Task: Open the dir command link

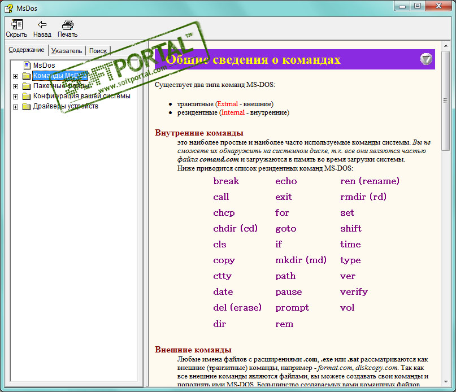Action: (x=220, y=324)
